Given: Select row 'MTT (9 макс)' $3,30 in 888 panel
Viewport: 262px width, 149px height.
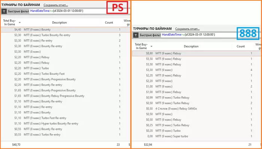Looking at the screenshot, I should (x=196, y=70).
